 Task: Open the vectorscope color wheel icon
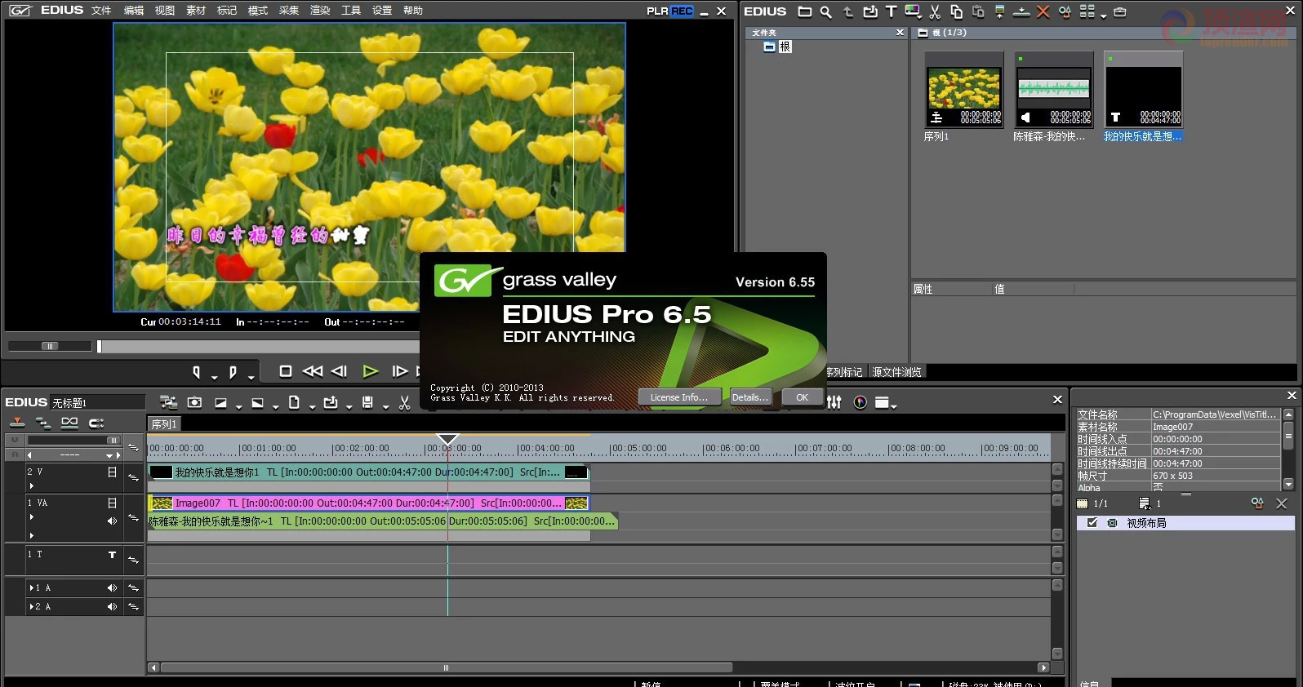[860, 402]
